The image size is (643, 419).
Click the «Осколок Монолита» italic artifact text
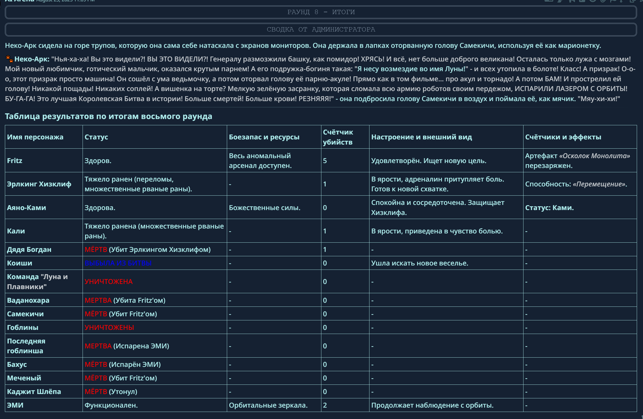[594, 156]
